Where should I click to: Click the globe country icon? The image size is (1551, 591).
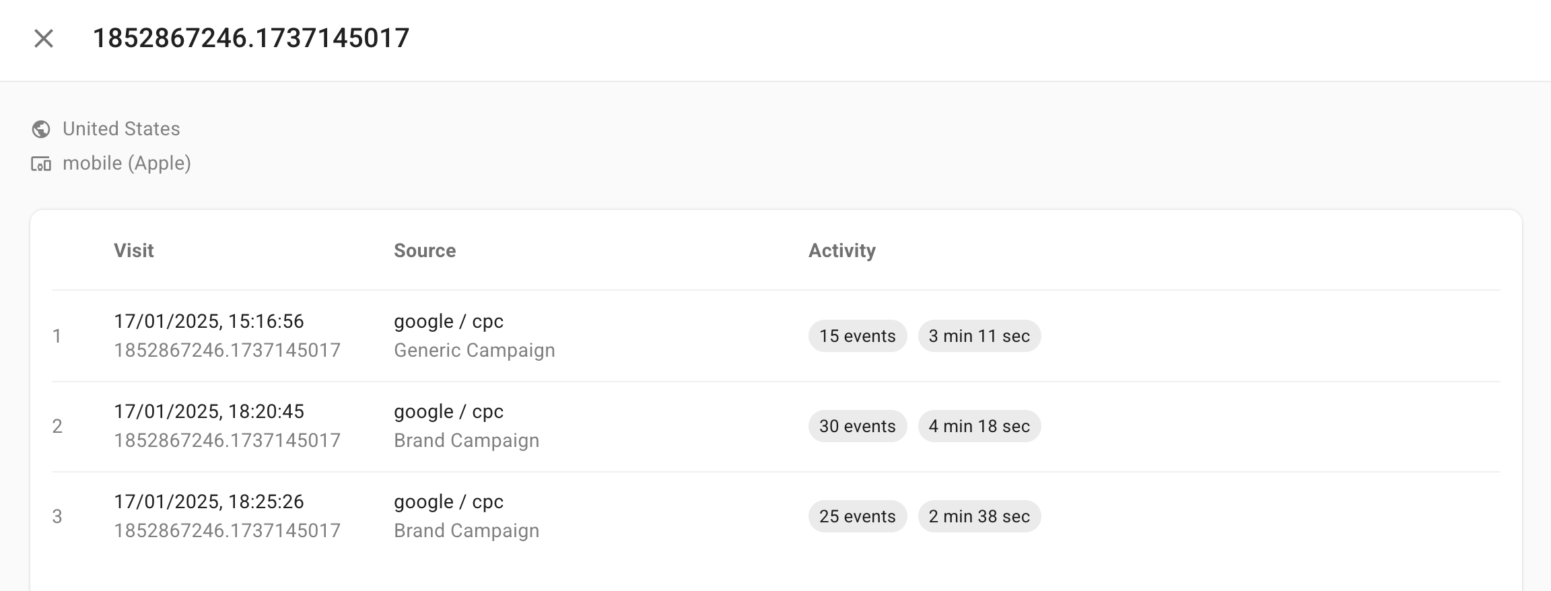point(41,129)
